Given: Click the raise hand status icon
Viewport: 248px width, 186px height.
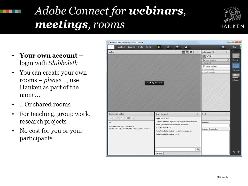Looking at the screenshot, I should [x=186, y=47].
